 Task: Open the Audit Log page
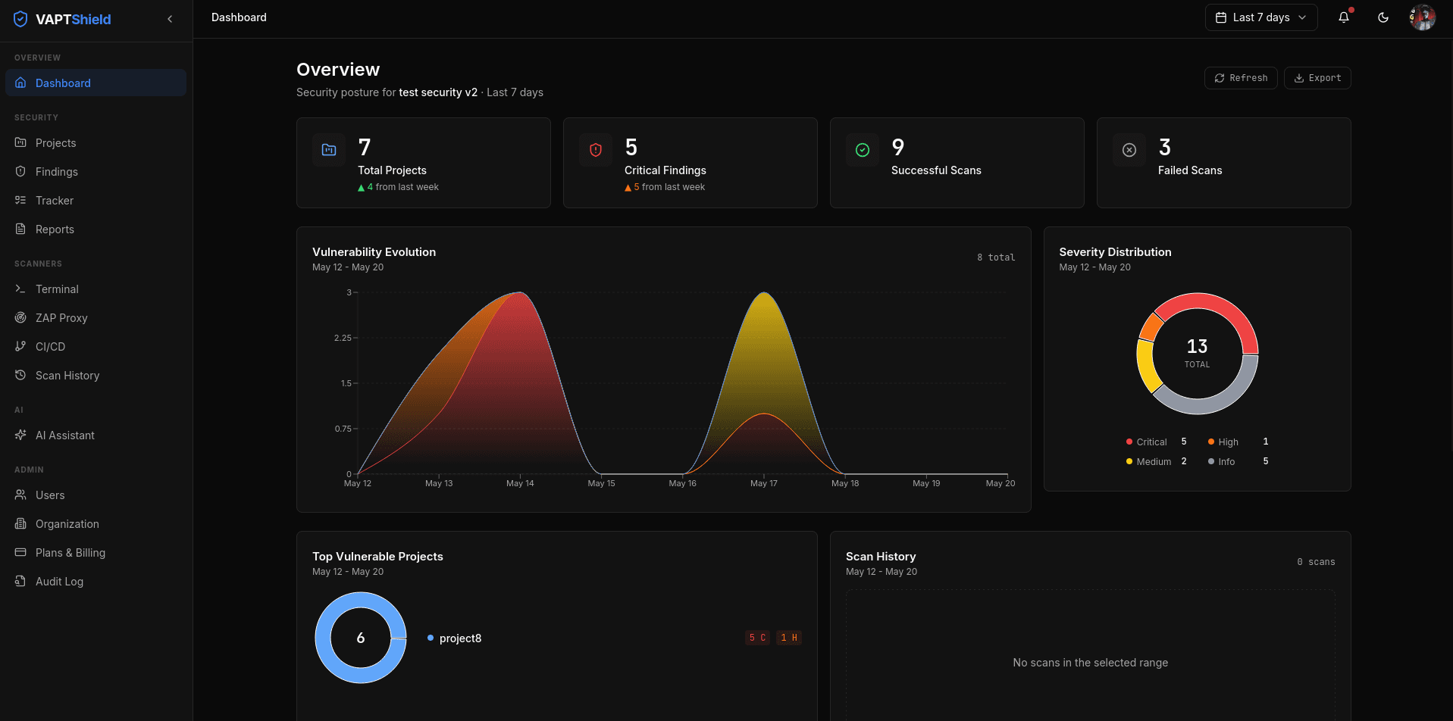[96, 581]
